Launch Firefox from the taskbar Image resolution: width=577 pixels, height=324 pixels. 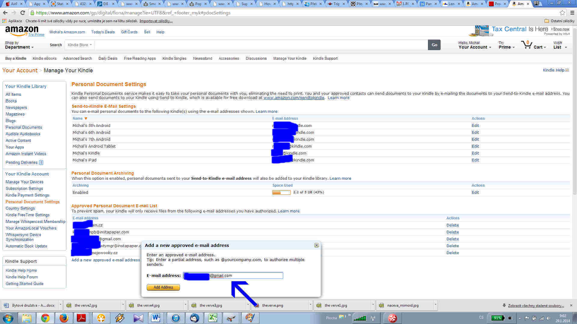click(x=64, y=318)
